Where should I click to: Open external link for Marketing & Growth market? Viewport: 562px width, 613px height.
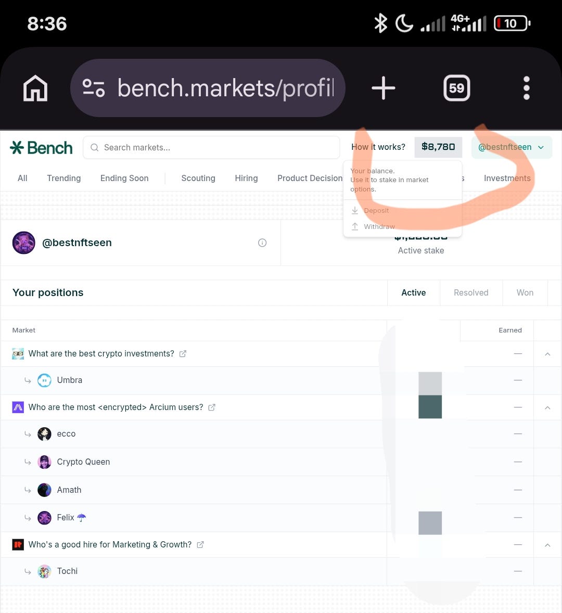click(200, 545)
